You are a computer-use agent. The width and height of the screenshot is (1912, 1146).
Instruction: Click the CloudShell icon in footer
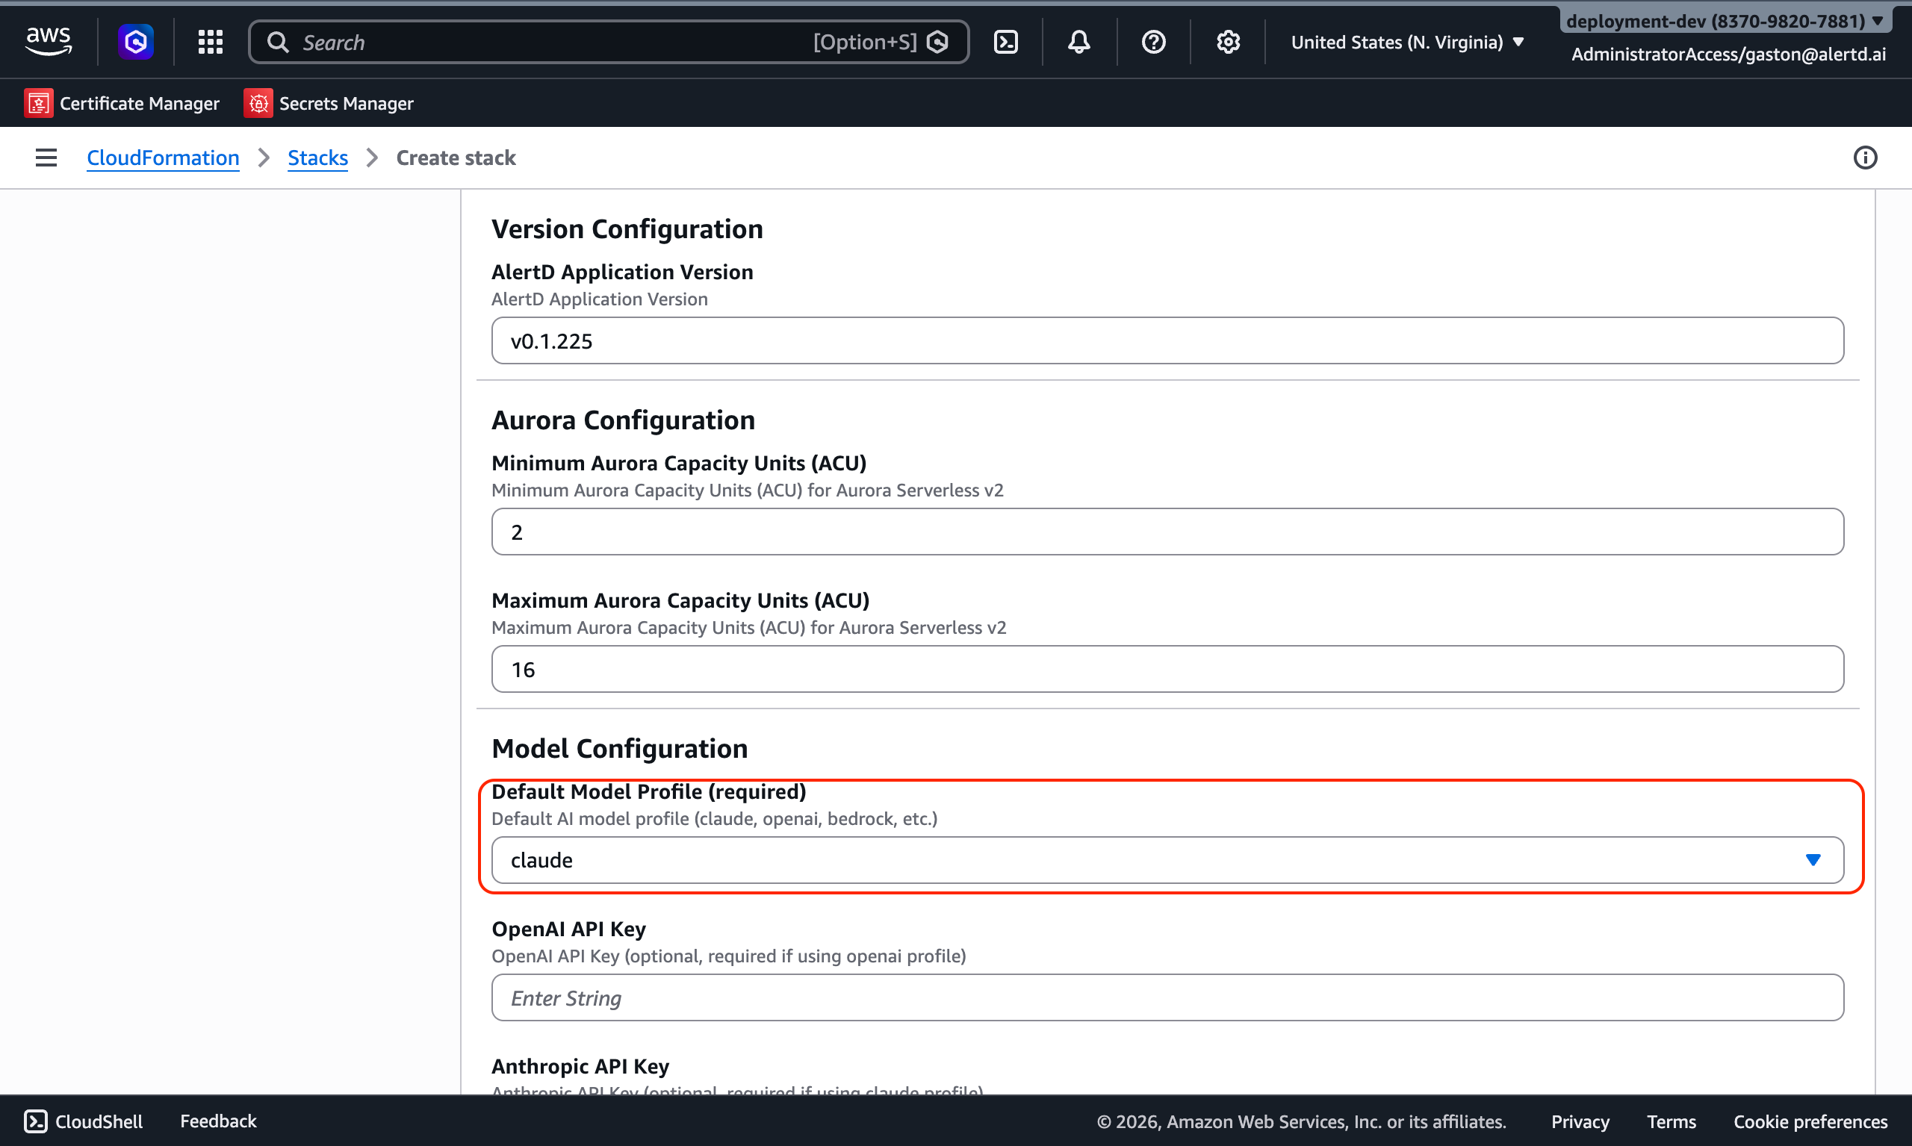(x=36, y=1121)
